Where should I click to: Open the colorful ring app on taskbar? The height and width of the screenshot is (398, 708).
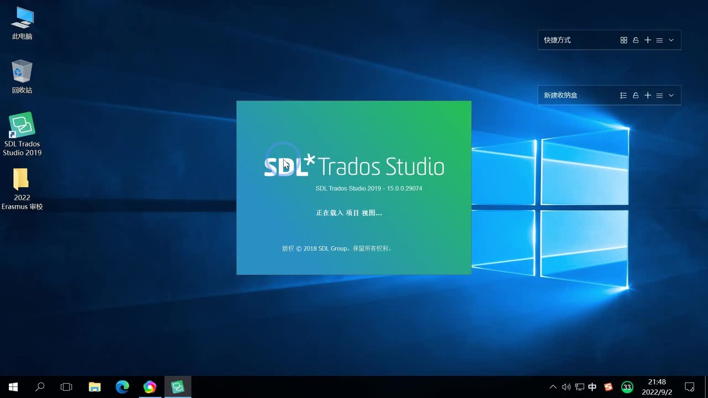tap(150, 387)
